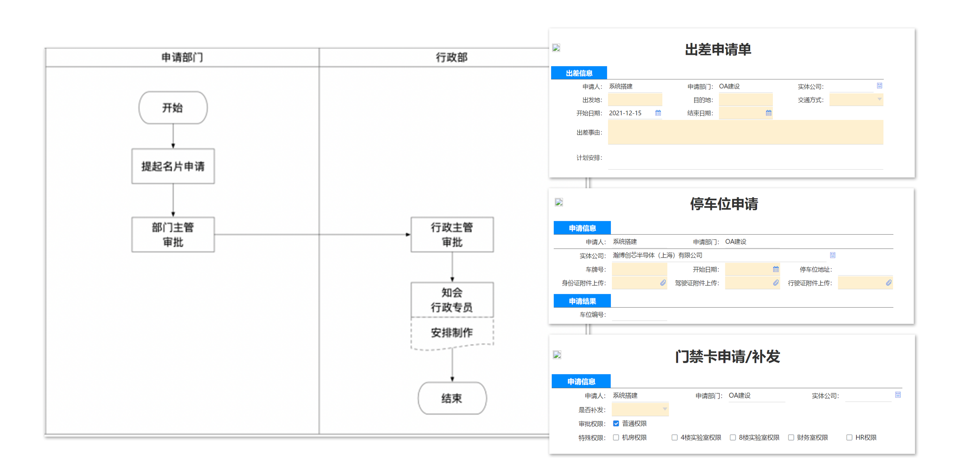Click the 出发地 input field
The image size is (957, 476).
point(635,99)
